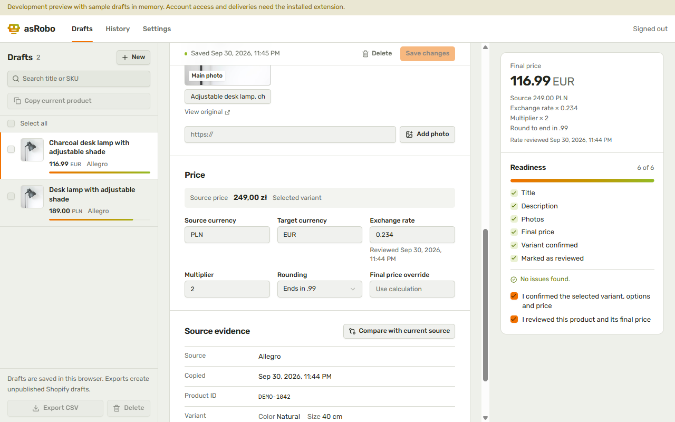Click the View original link
Screen dimensions: 675x422
(207, 112)
